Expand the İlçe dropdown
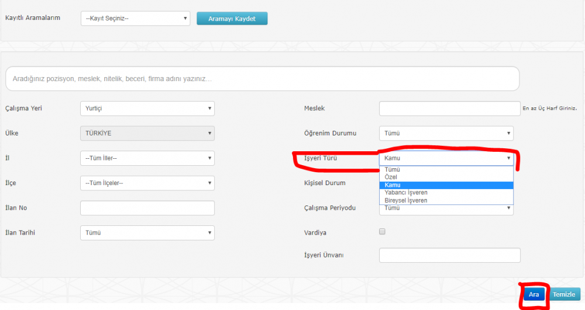The width and height of the screenshot is (585, 310). [x=147, y=183]
